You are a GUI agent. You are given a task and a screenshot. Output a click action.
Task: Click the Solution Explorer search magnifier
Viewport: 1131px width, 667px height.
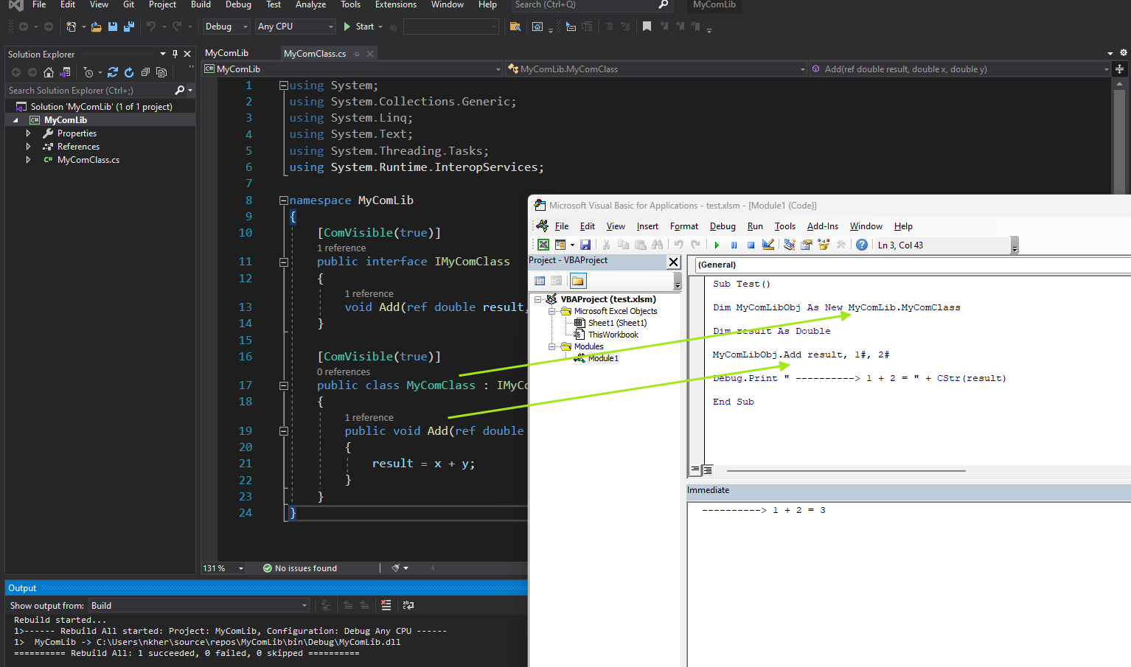click(179, 90)
